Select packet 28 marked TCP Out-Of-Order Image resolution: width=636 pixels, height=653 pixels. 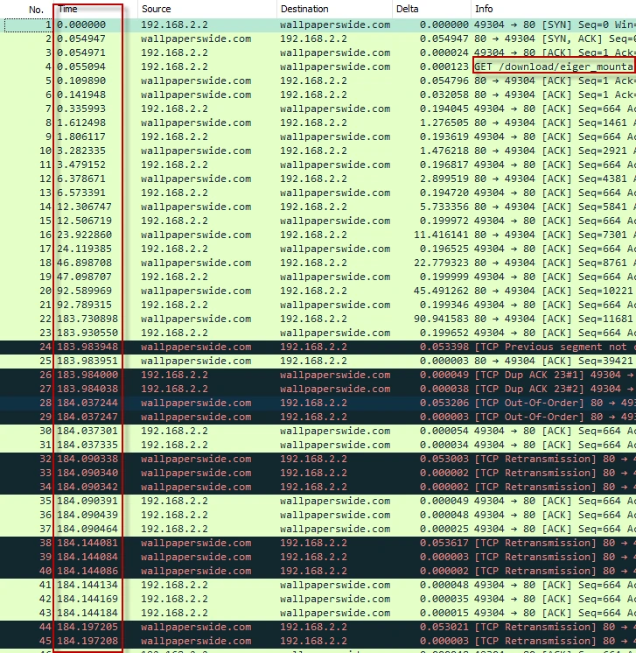pyautogui.click(x=553, y=403)
